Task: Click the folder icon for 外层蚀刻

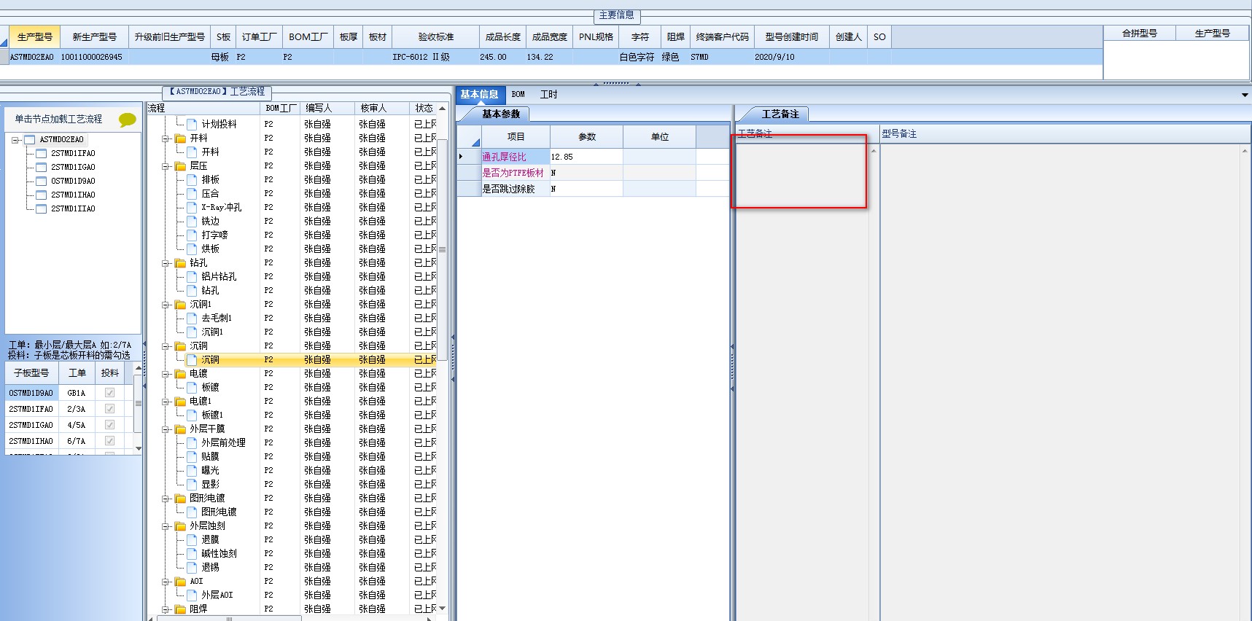Action: pos(180,526)
